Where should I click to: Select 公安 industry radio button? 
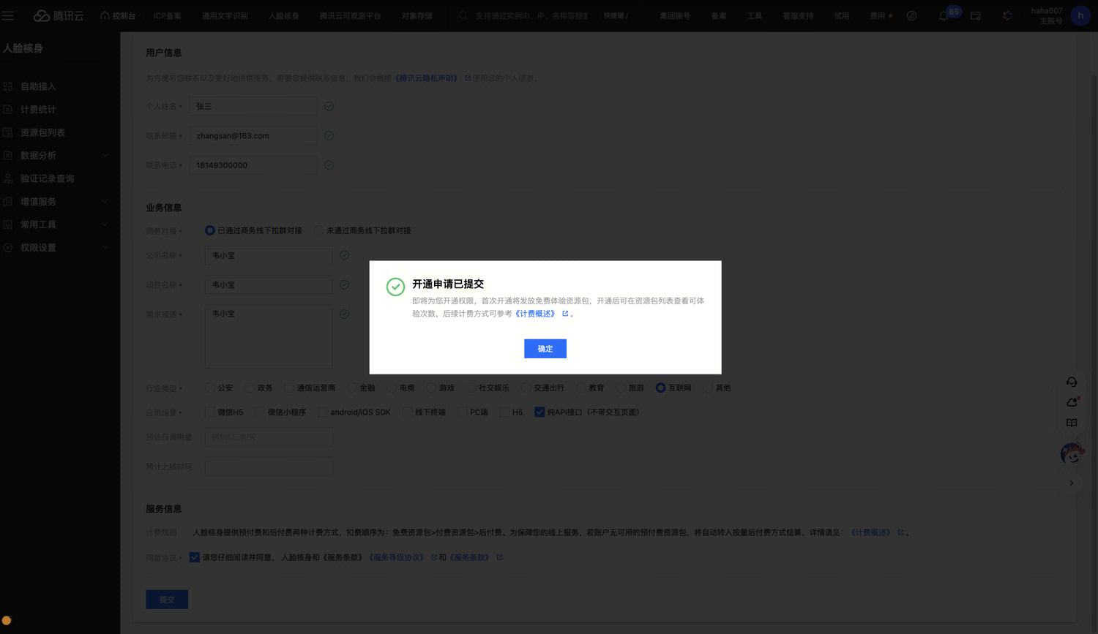tap(210, 388)
